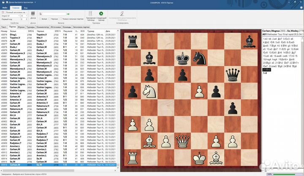Expand quick access toolbar arrow in title bar
This screenshot has height=176, width=304.
(35, 2)
